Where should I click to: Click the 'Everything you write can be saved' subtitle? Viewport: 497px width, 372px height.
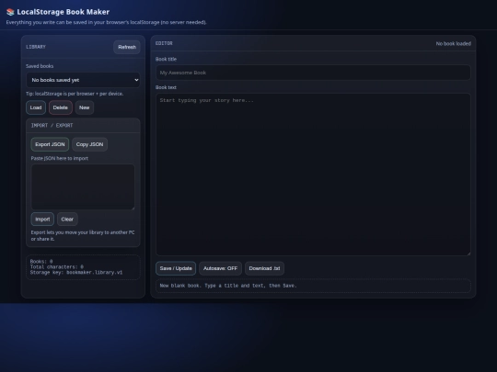(x=106, y=22)
